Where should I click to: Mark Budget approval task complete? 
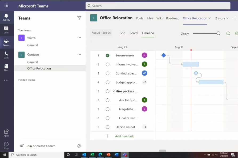[107, 82]
